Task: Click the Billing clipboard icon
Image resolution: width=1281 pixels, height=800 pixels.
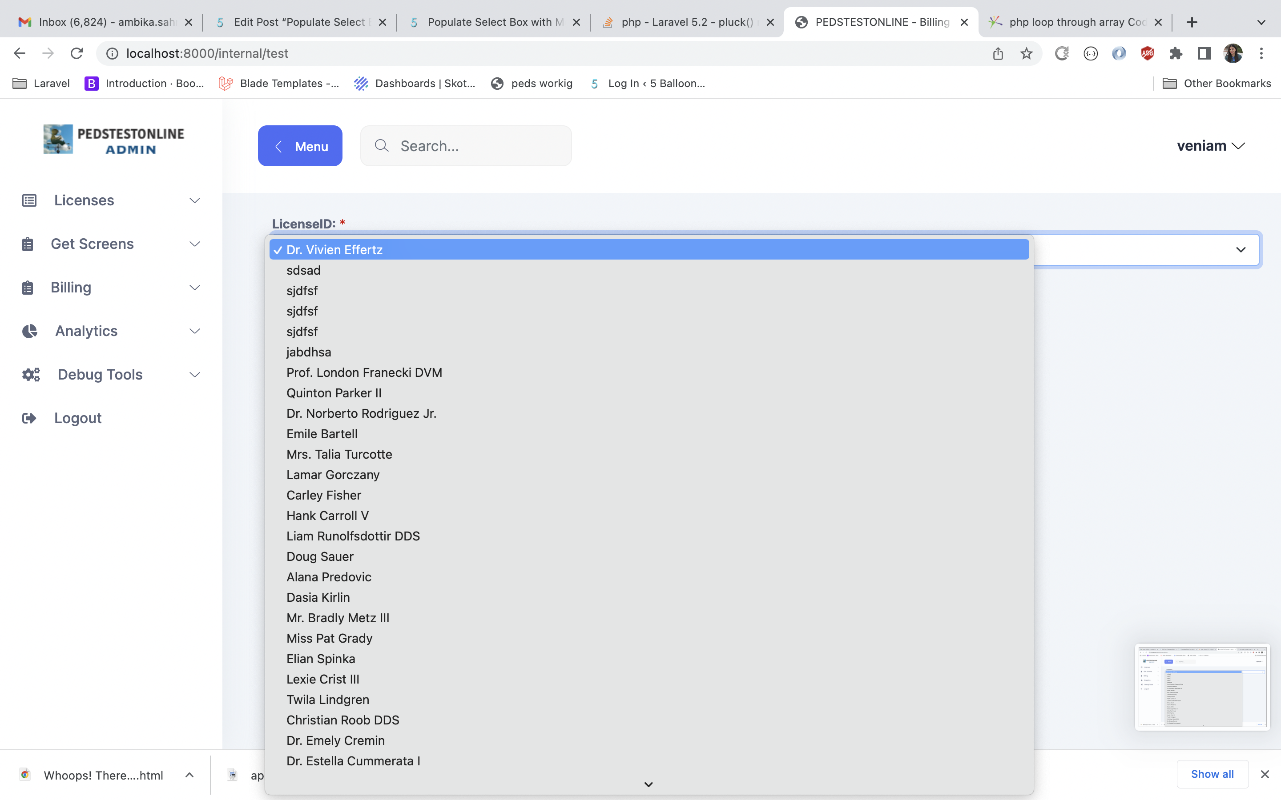Action: click(x=28, y=288)
